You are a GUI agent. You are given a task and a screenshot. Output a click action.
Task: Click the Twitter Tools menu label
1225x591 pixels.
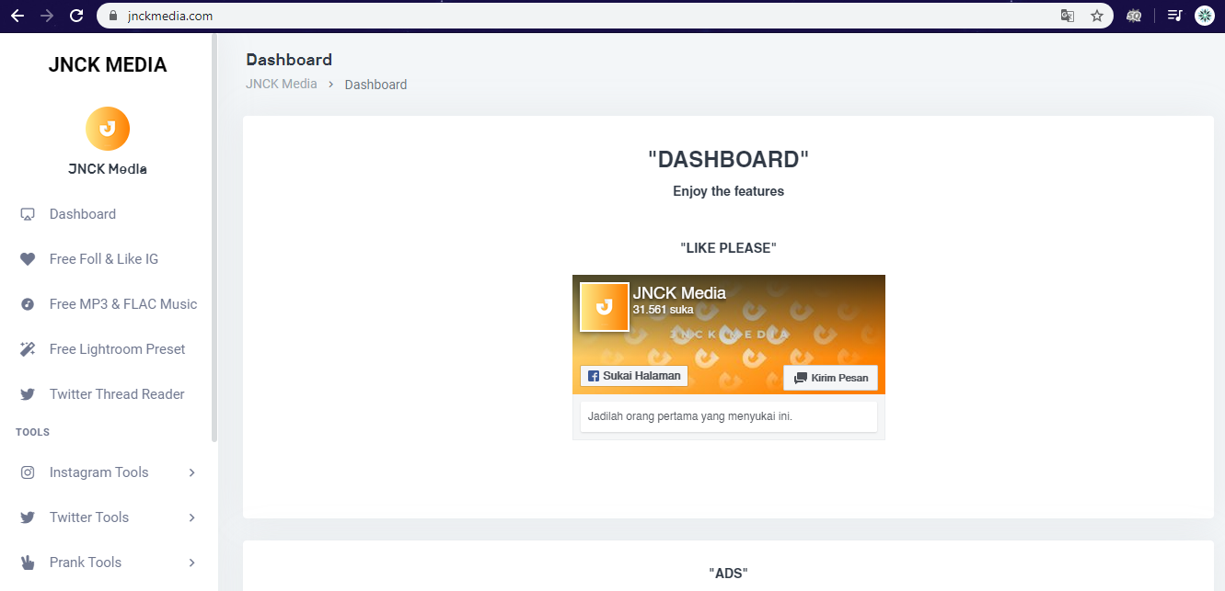89,517
